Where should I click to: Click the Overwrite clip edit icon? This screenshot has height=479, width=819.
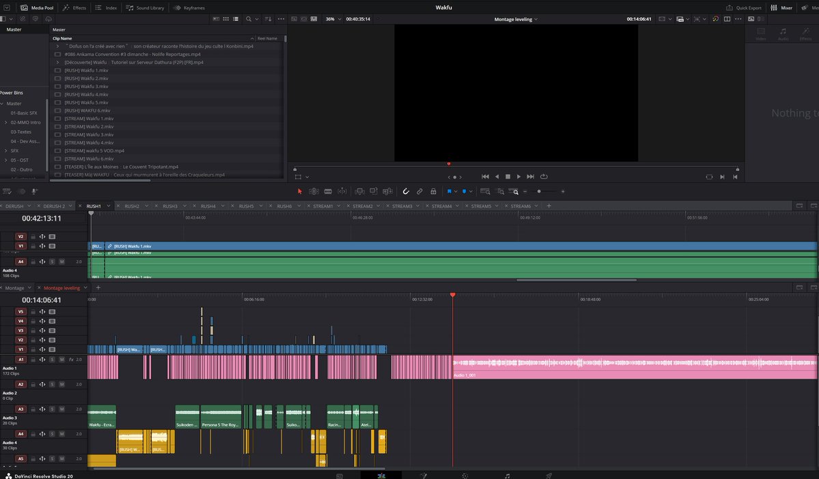[x=374, y=192]
